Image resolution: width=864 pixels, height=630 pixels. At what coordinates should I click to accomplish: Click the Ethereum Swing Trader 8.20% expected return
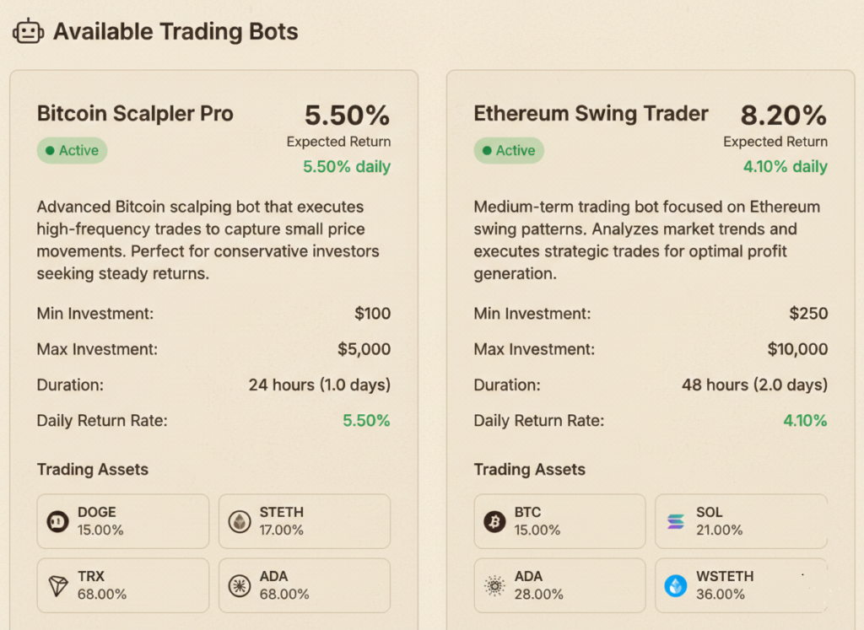click(x=784, y=115)
